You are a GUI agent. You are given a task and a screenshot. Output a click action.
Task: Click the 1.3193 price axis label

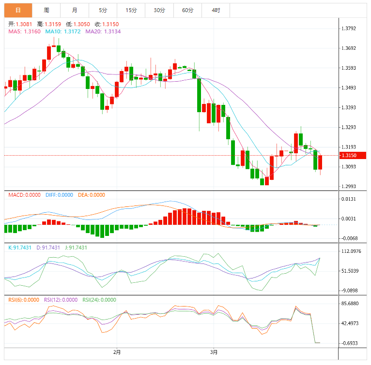[349, 147]
